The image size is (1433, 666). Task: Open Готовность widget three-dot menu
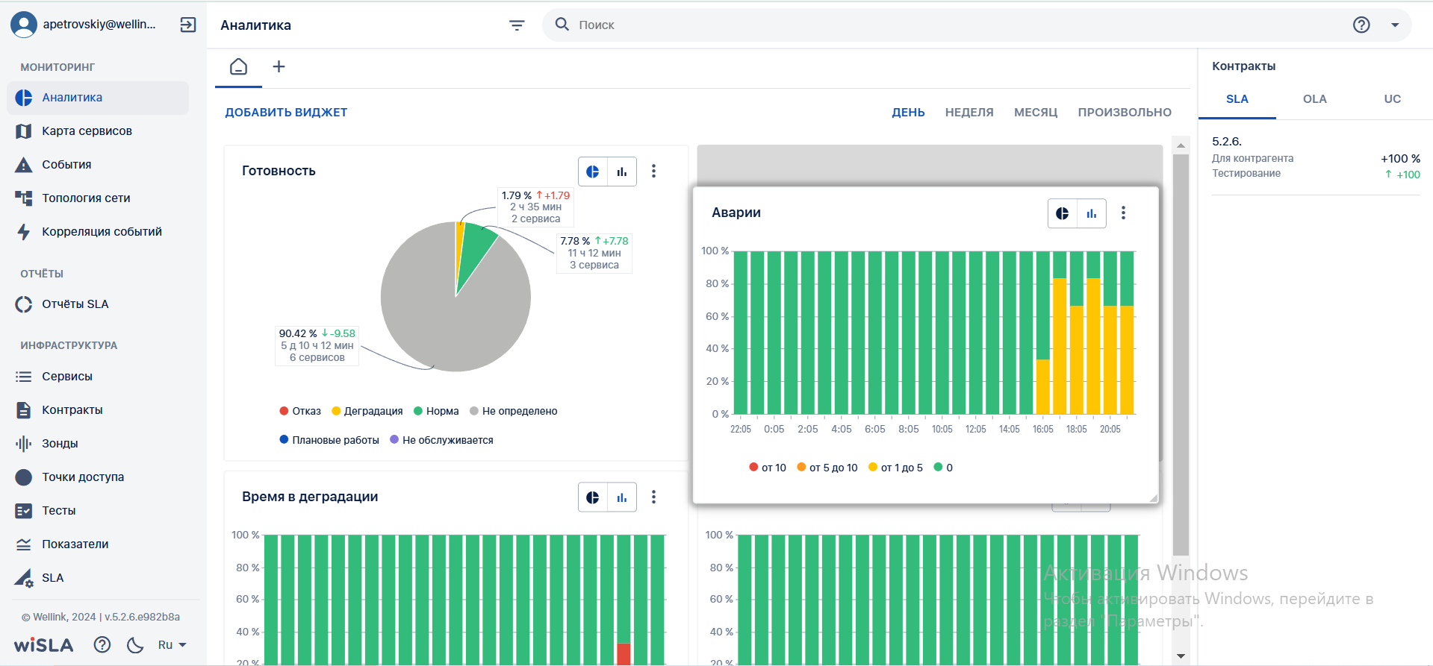(x=653, y=172)
